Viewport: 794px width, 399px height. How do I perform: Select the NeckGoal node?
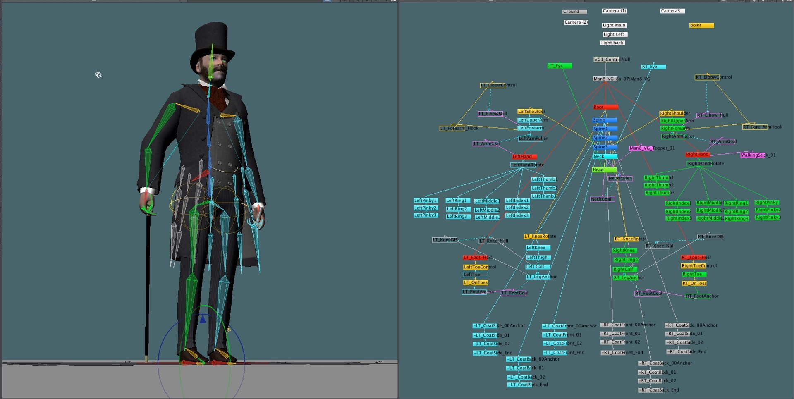coord(603,199)
